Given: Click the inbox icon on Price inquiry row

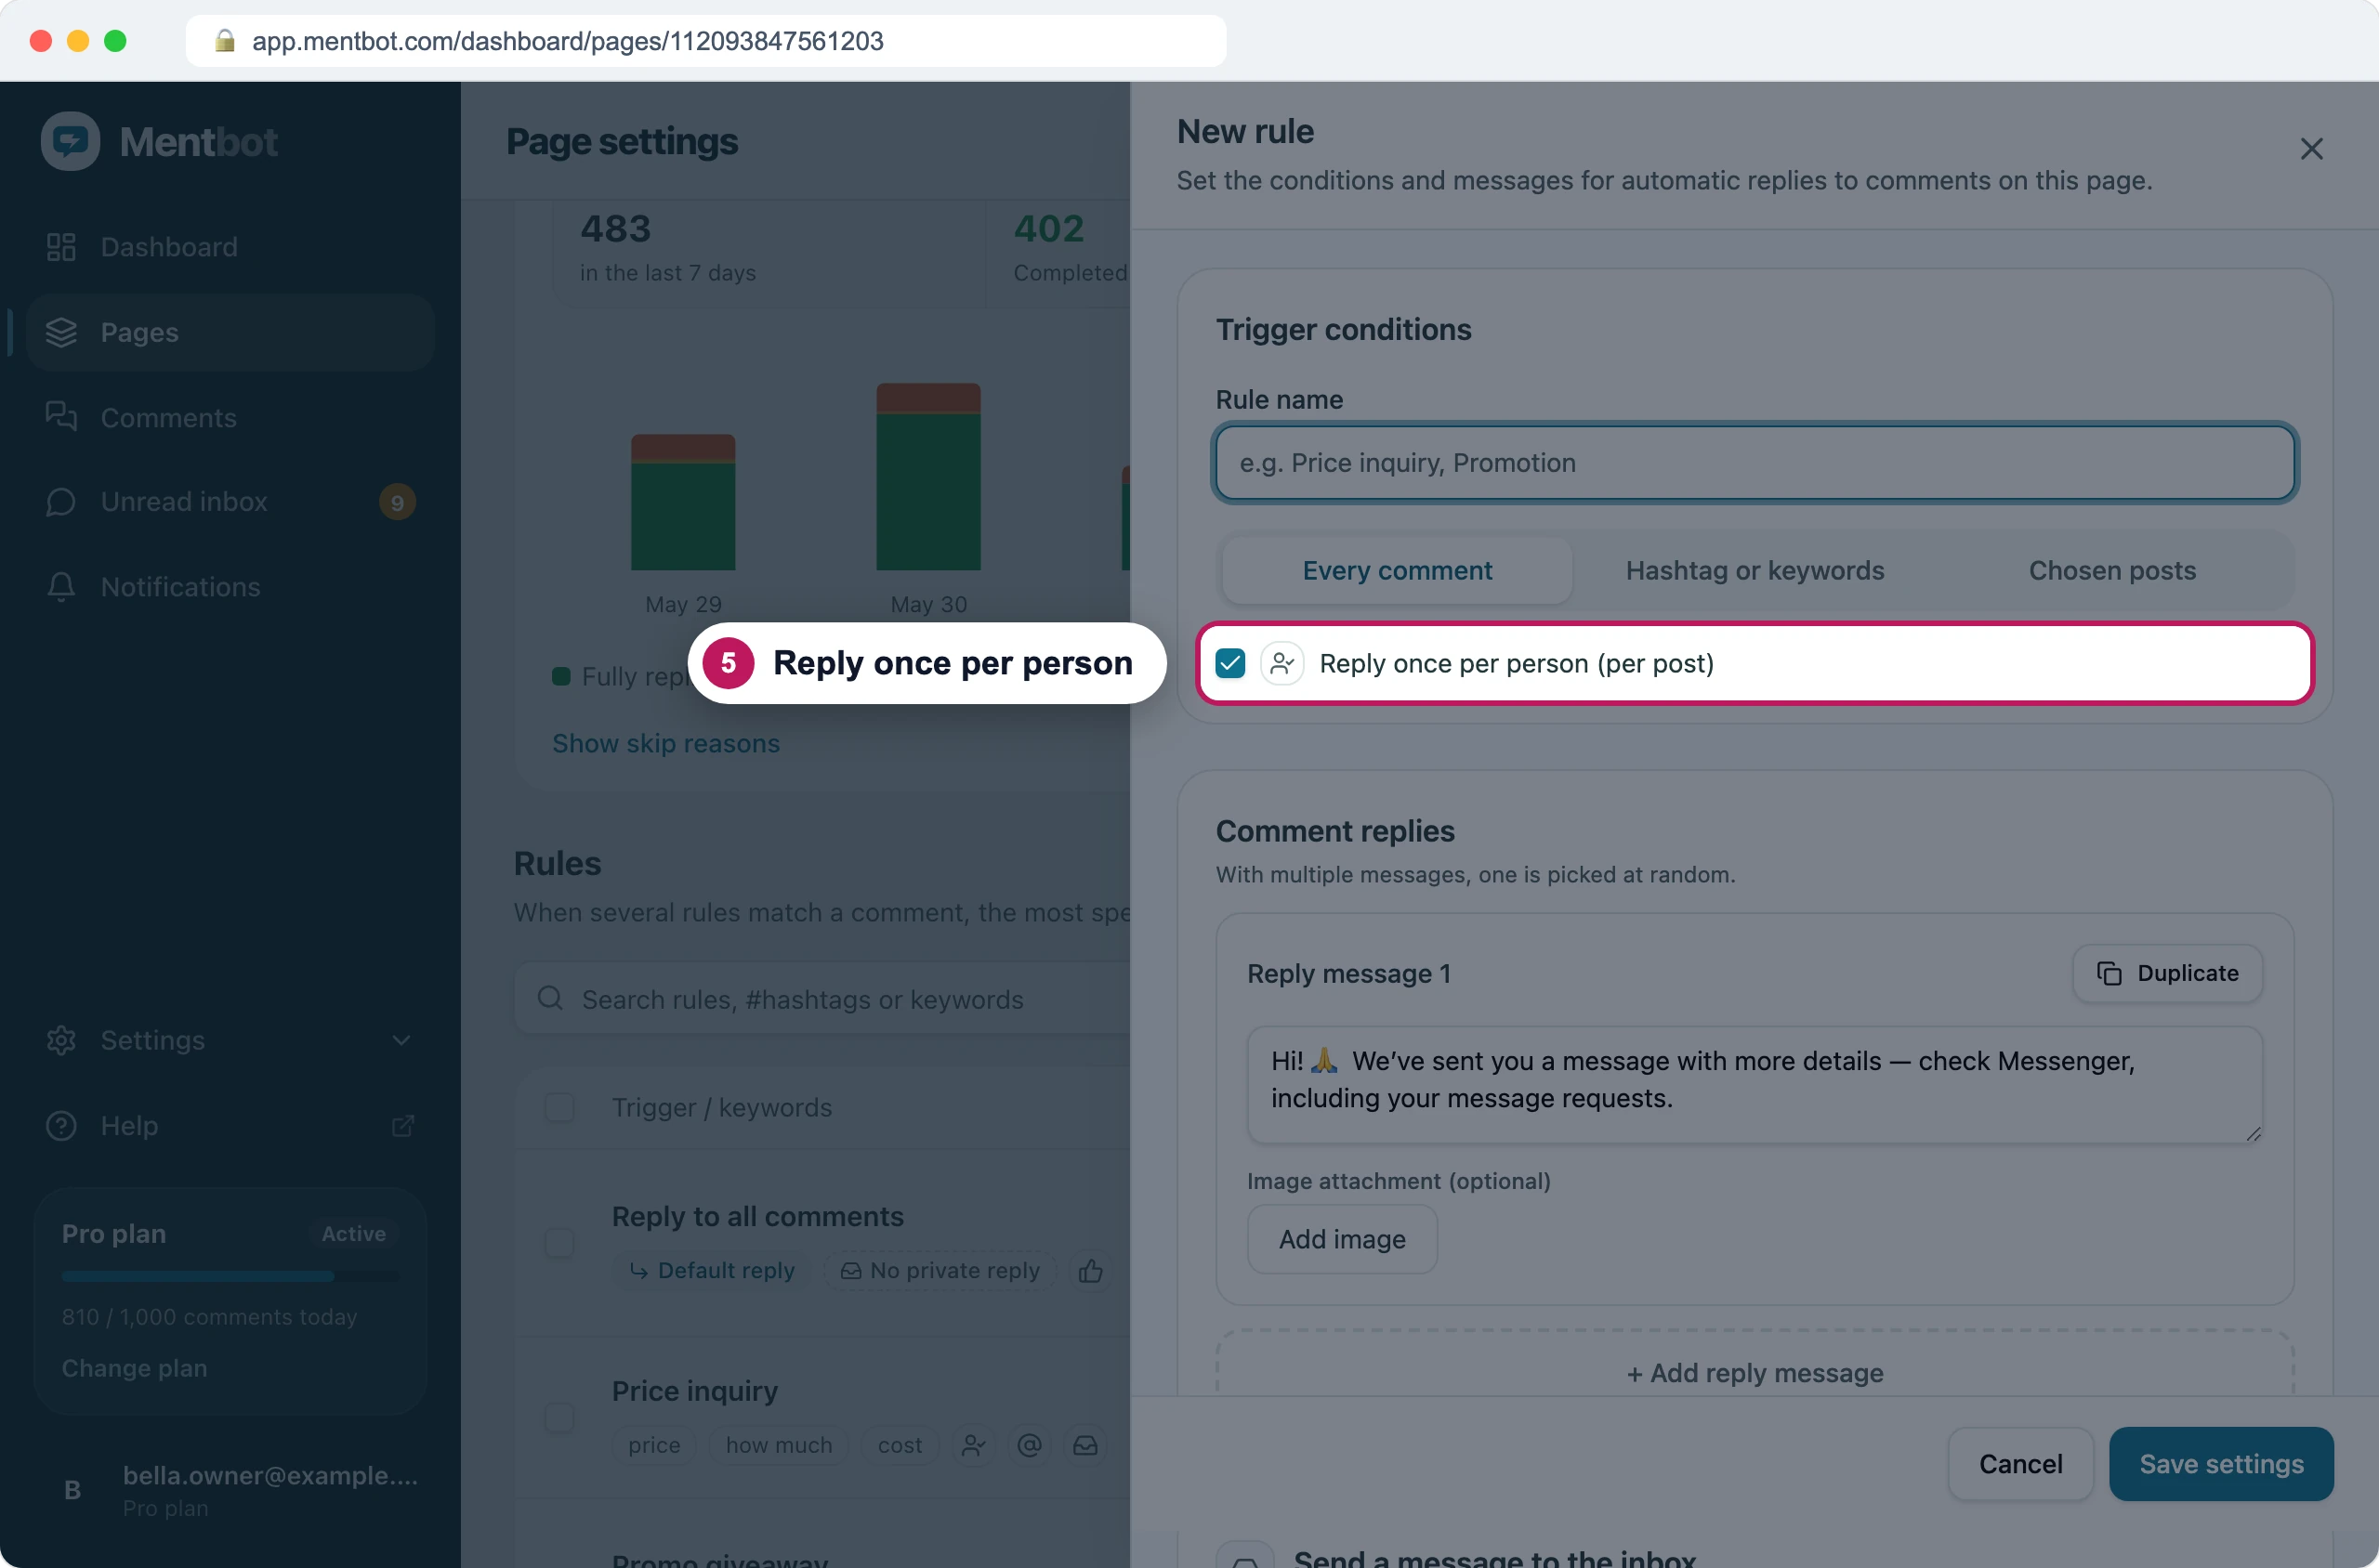Looking at the screenshot, I should pyautogui.click(x=1085, y=1445).
